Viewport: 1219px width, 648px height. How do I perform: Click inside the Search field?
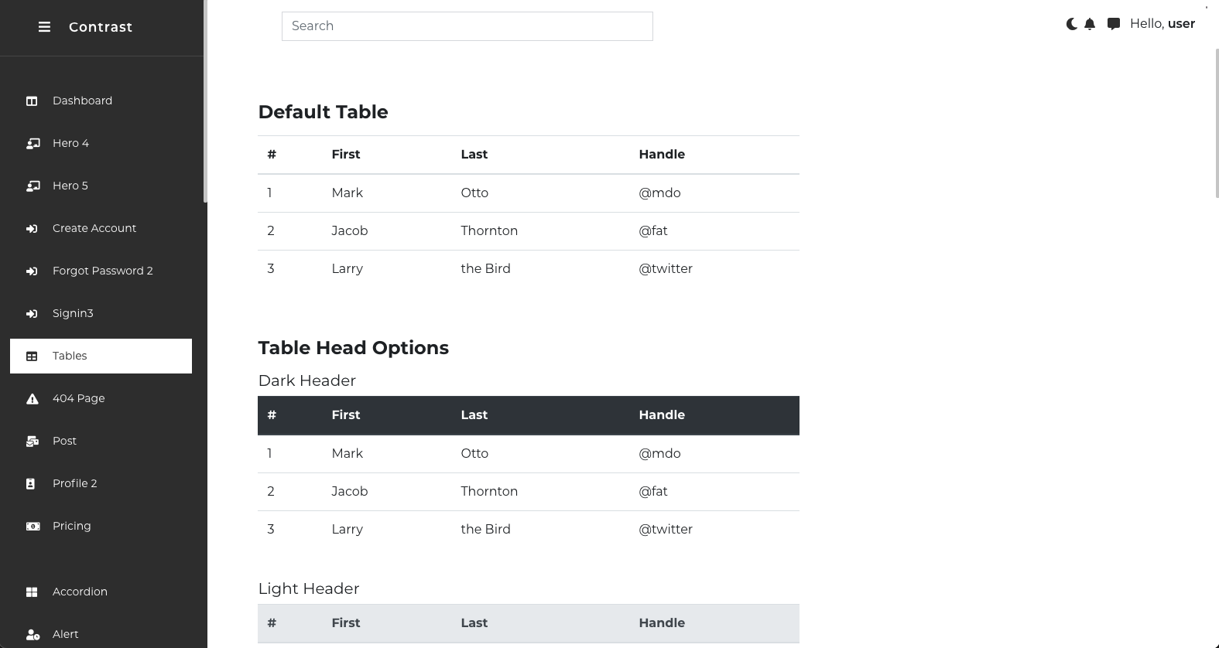pyautogui.click(x=467, y=26)
